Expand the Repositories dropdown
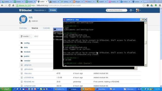Image resolution: width=162 pixels, height=91 pixels. pos(40,10)
